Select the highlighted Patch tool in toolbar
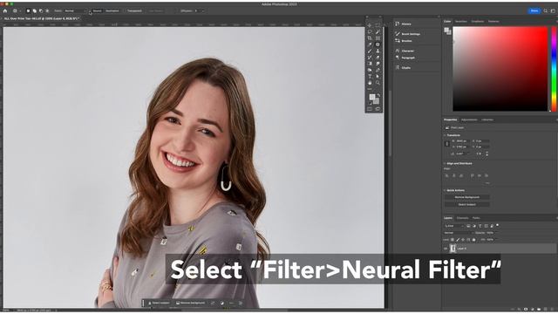558x314 pixels. pyautogui.click(x=378, y=44)
